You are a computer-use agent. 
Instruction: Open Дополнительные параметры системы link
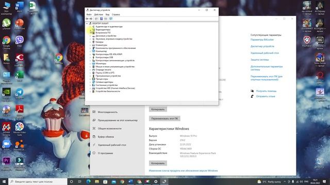(x=267, y=68)
